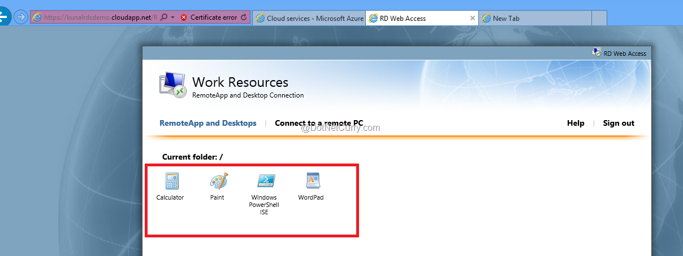Click the Certificate error text
The image size is (683, 256).
tap(214, 17)
